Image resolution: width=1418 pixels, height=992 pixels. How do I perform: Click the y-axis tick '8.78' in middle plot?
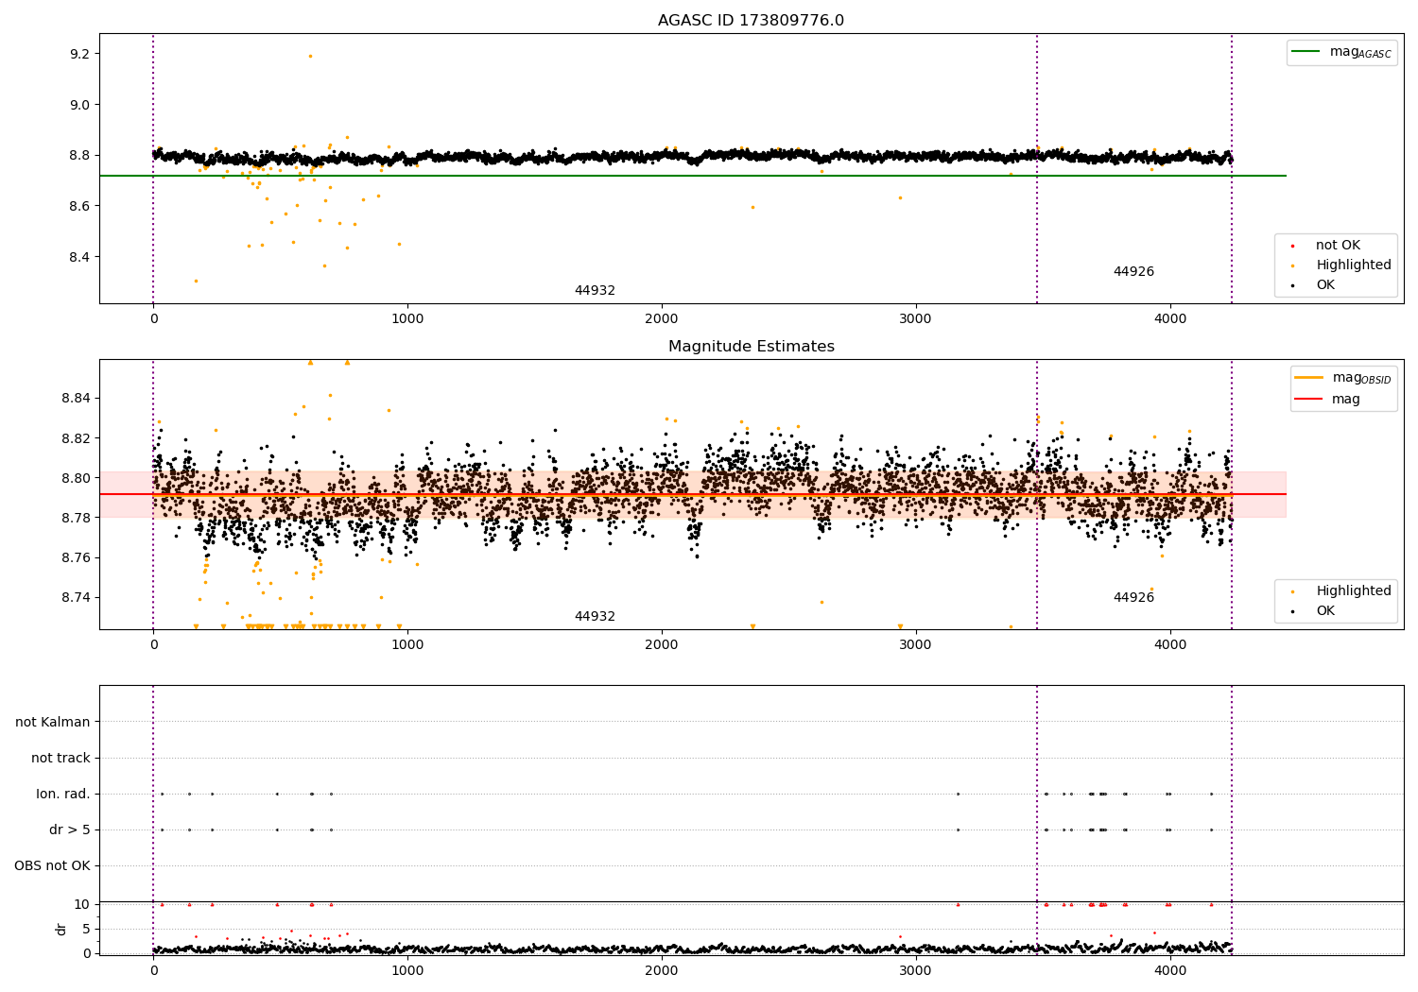pyautogui.click(x=76, y=518)
